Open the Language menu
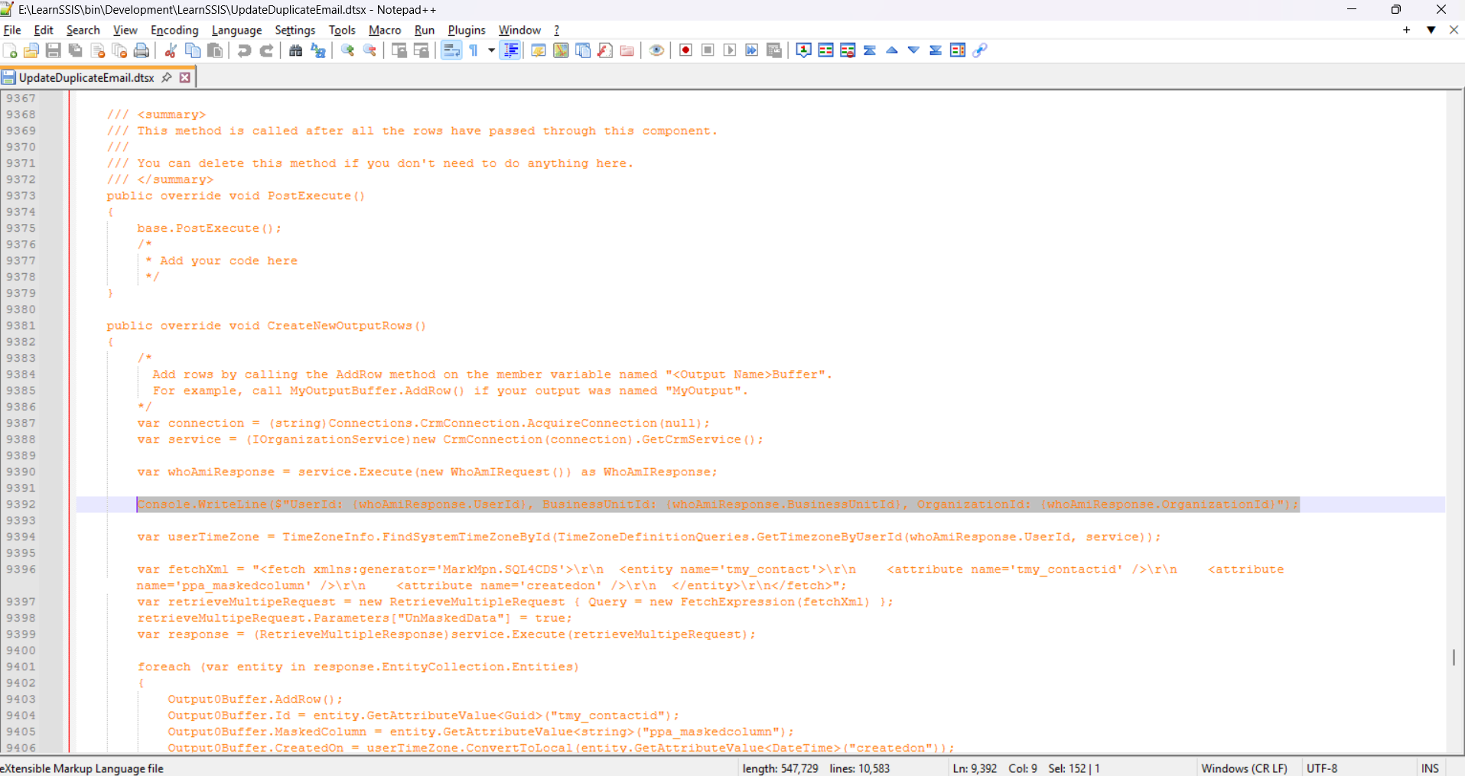 236,30
